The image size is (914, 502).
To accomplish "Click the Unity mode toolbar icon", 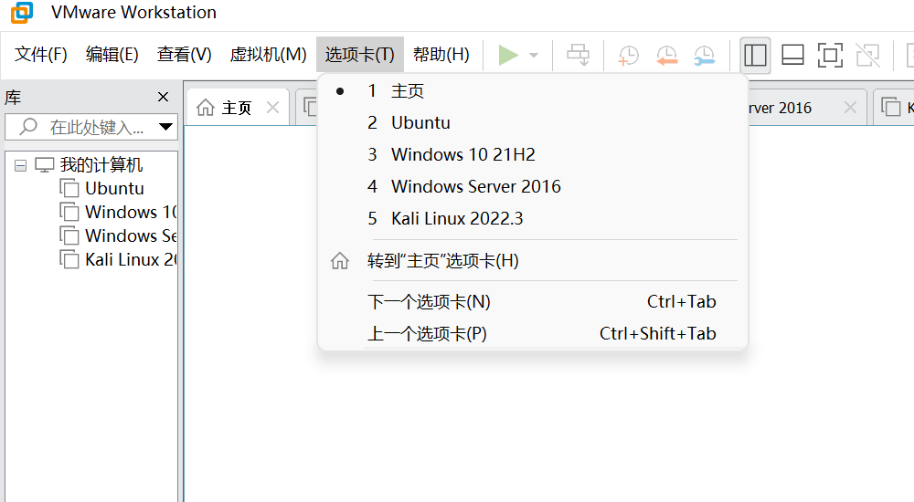I will pos(867,55).
